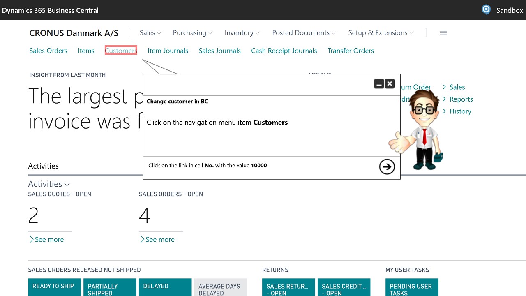This screenshot has height=296, width=526.
Task: Click the Customers navigation item
Action: [x=121, y=51]
